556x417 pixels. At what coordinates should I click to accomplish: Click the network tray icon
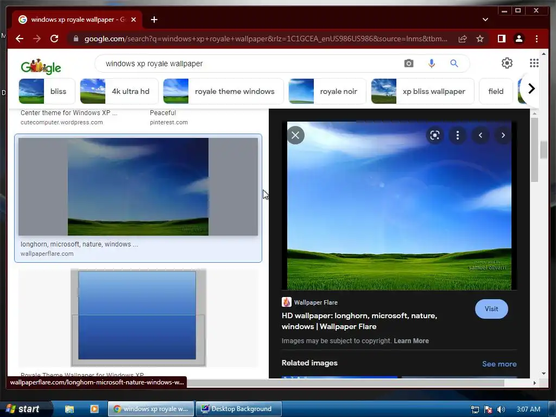point(475,409)
